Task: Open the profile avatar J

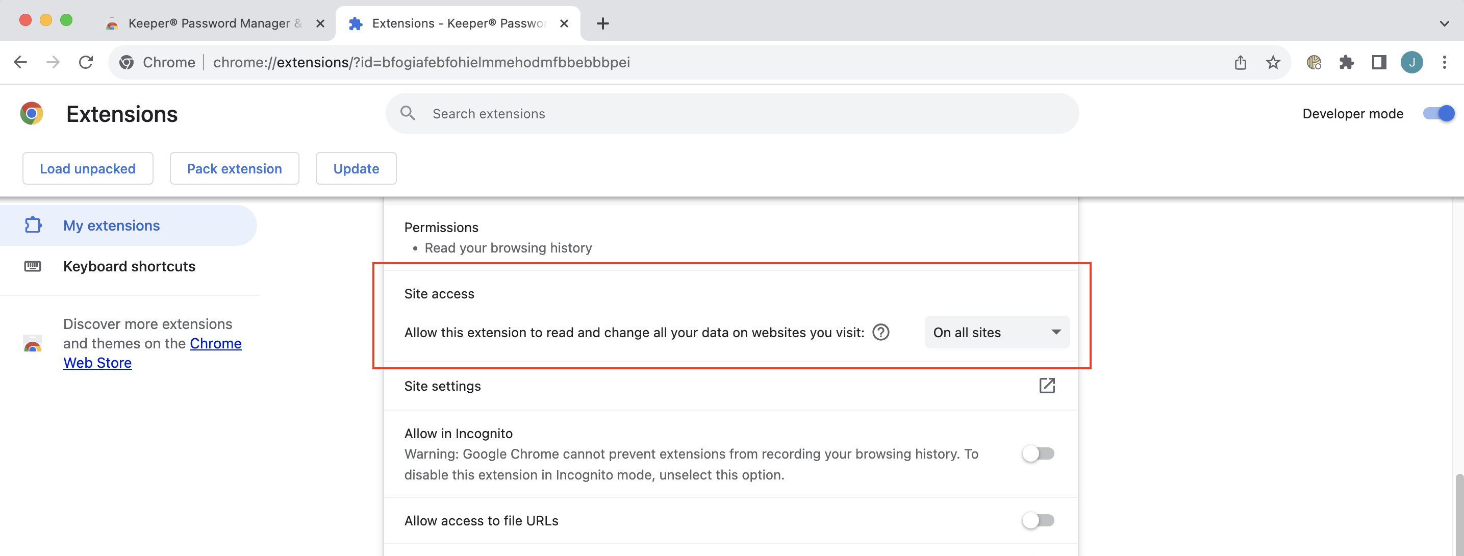Action: [1412, 62]
